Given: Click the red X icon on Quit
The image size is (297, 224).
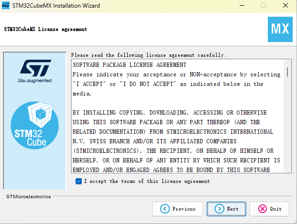Looking at the screenshot, I should (263, 209).
